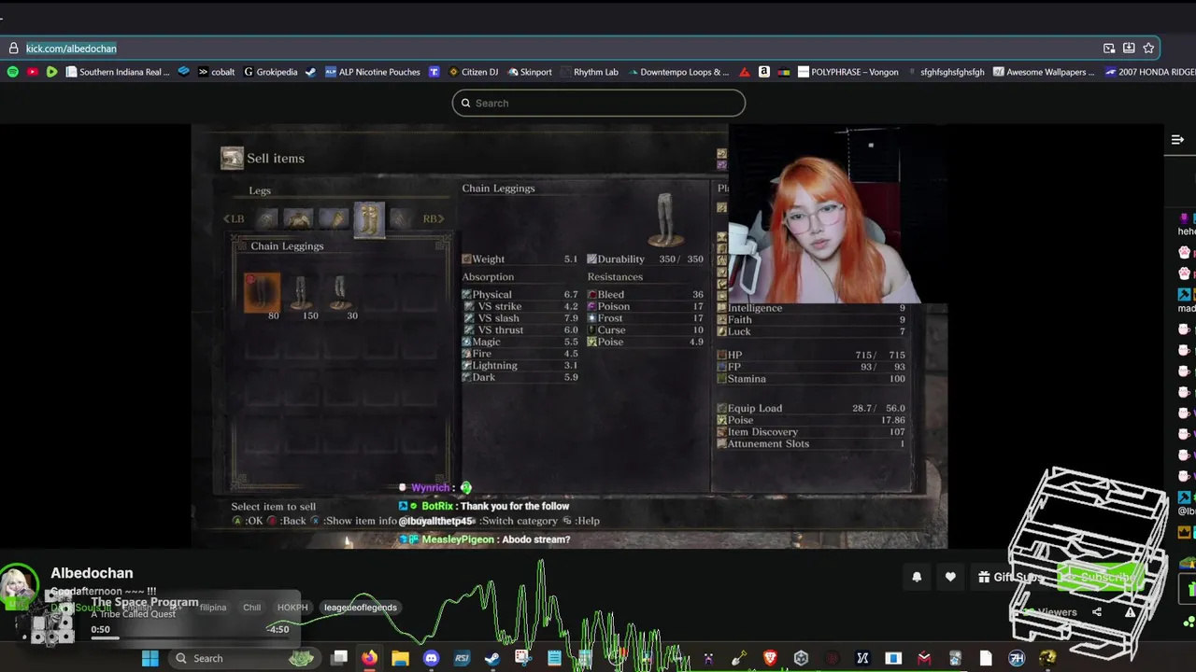Follow the channel with the heart icon
Viewport: 1196px width, 672px height.
point(950,578)
